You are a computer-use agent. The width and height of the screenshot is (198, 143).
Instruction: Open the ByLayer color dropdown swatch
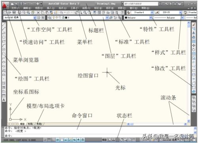tap(126, 17)
